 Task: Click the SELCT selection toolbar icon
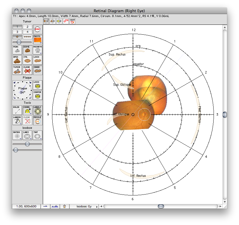point(72,21)
